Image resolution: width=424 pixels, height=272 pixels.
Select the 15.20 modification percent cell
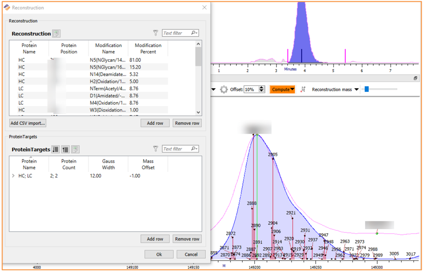pos(148,67)
